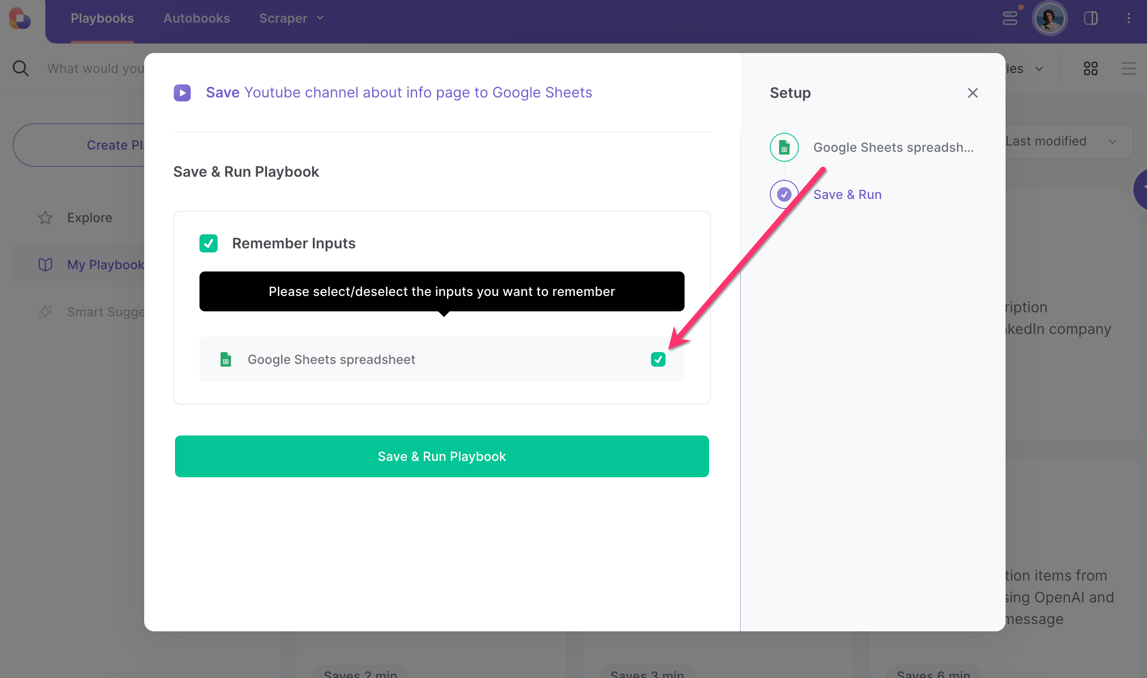Open the activity queue icon
The width and height of the screenshot is (1147, 678).
[1010, 18]
